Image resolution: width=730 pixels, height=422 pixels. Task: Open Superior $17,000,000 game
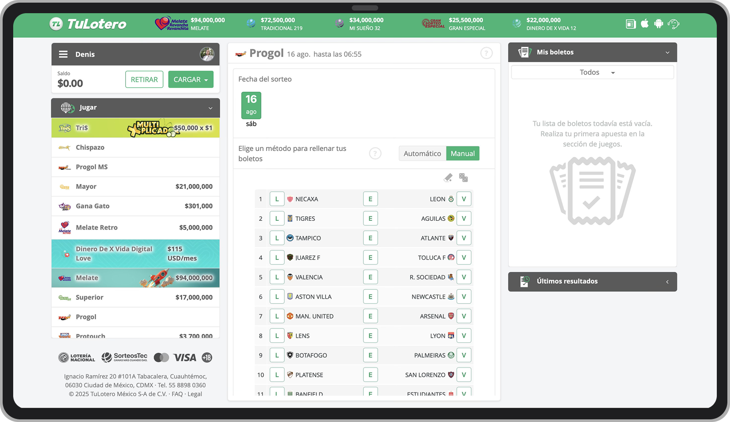135,297
